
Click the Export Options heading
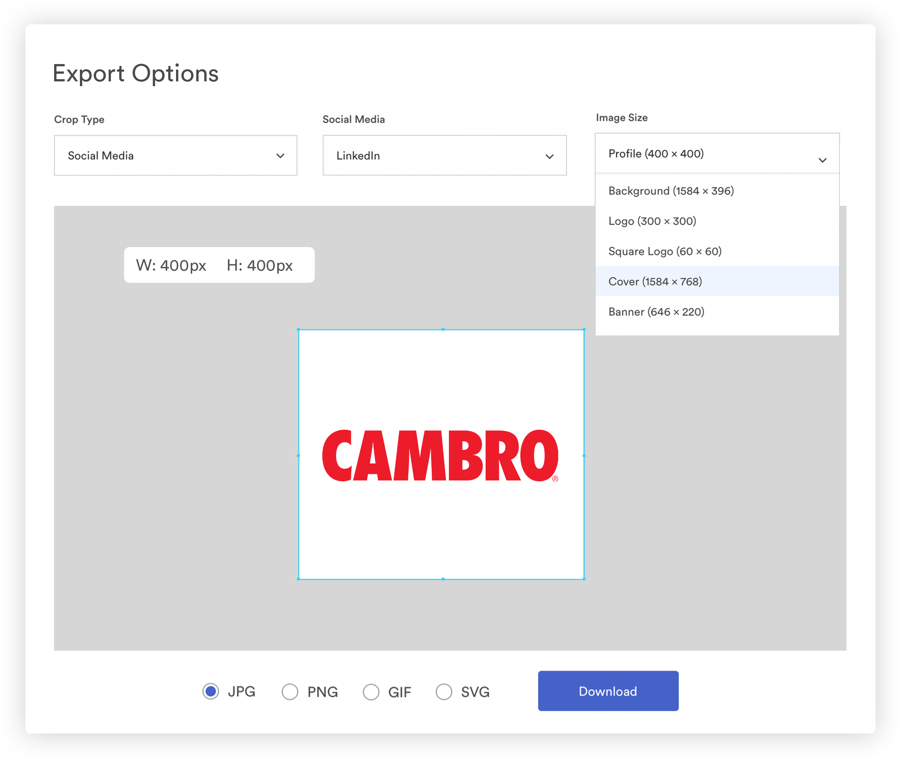pyautogui.click(x=135, y=73)
